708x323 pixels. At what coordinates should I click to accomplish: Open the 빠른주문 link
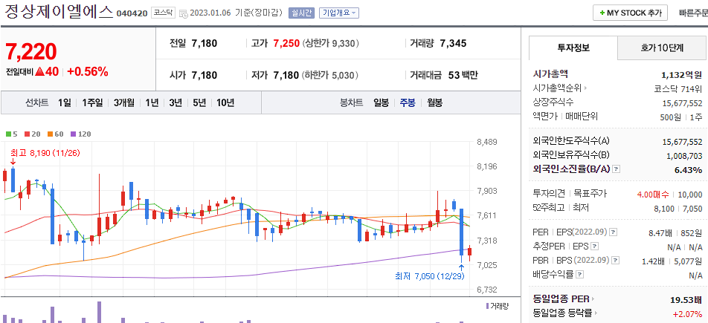point(693,13)
